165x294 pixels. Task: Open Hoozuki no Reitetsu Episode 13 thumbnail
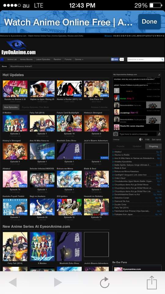point(96,207)
